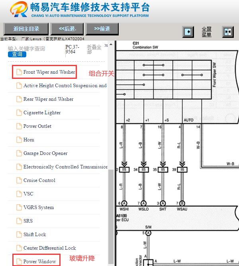The image size is (239, 266).
Task: Open Center Differential Lock diagram
Action: coord(49,248)
